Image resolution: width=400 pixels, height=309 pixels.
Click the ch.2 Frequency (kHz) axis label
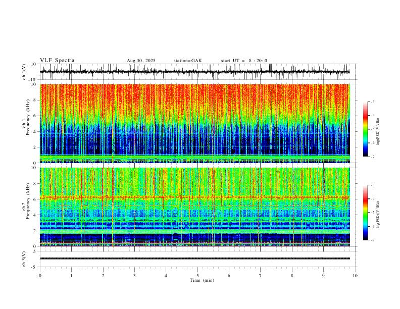point(26,201)
